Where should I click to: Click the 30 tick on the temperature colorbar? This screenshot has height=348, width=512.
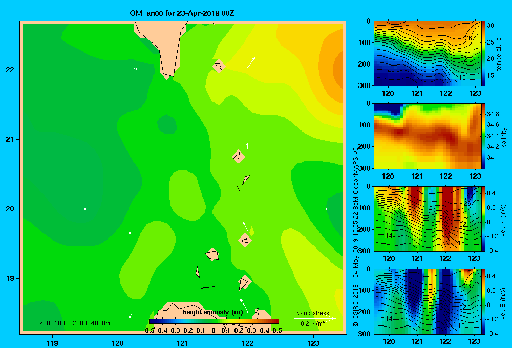pos(490,26)
